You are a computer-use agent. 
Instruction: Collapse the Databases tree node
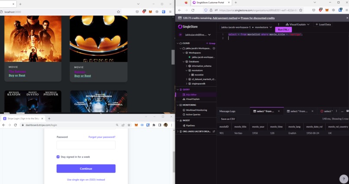pyautogui.click(x=184, y=61)
